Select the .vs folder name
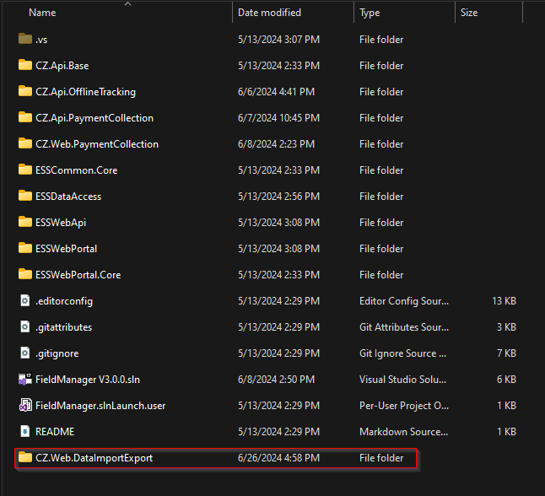The width and height of the screenshot is (545, 496). coord(41,40)
